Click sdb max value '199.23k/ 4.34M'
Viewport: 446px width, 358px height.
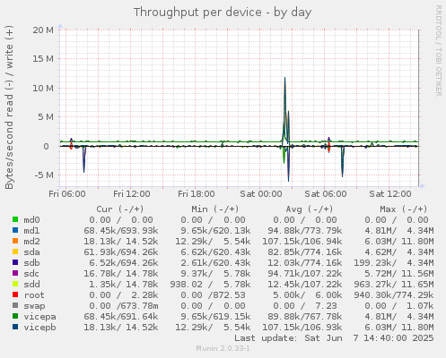click(x=394, y=263)
